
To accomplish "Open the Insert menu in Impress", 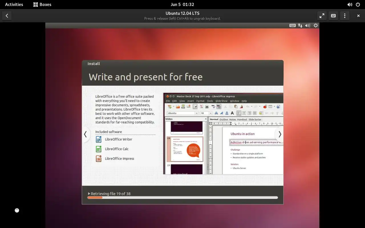I will [190, 101].
